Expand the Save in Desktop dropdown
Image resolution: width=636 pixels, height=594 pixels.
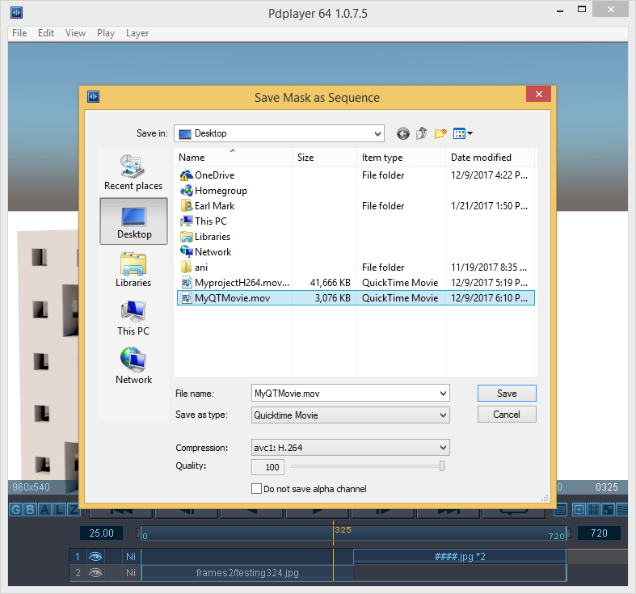[377, 133]
